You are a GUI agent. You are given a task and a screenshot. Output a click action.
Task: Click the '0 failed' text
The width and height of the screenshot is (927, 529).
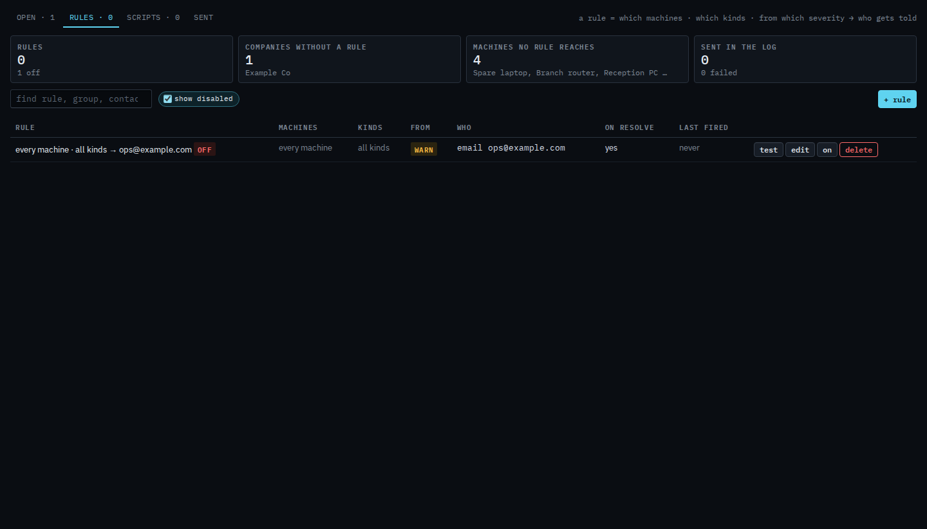(719, 73)
